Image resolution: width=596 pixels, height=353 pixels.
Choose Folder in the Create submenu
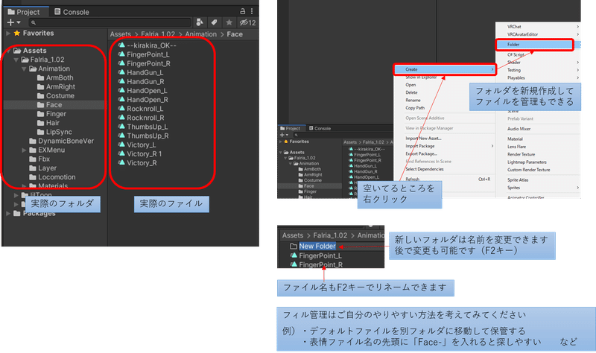pyautogui.click(x=534, y=45)
